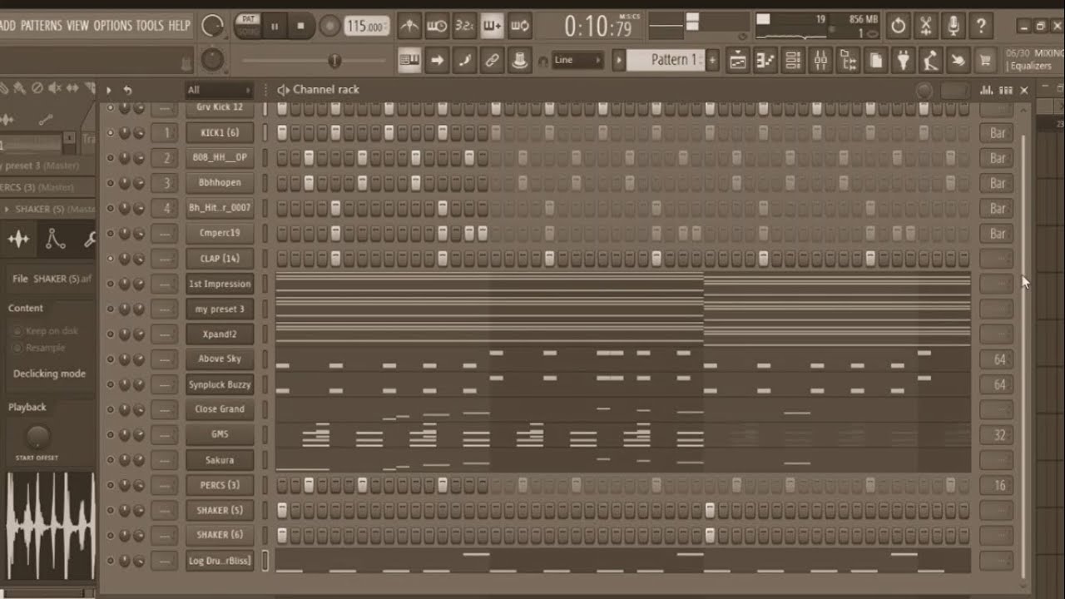The image size is (1065, 599).
Task: Adjust the START OFFSET knob
Action: (x=37, y=436)
